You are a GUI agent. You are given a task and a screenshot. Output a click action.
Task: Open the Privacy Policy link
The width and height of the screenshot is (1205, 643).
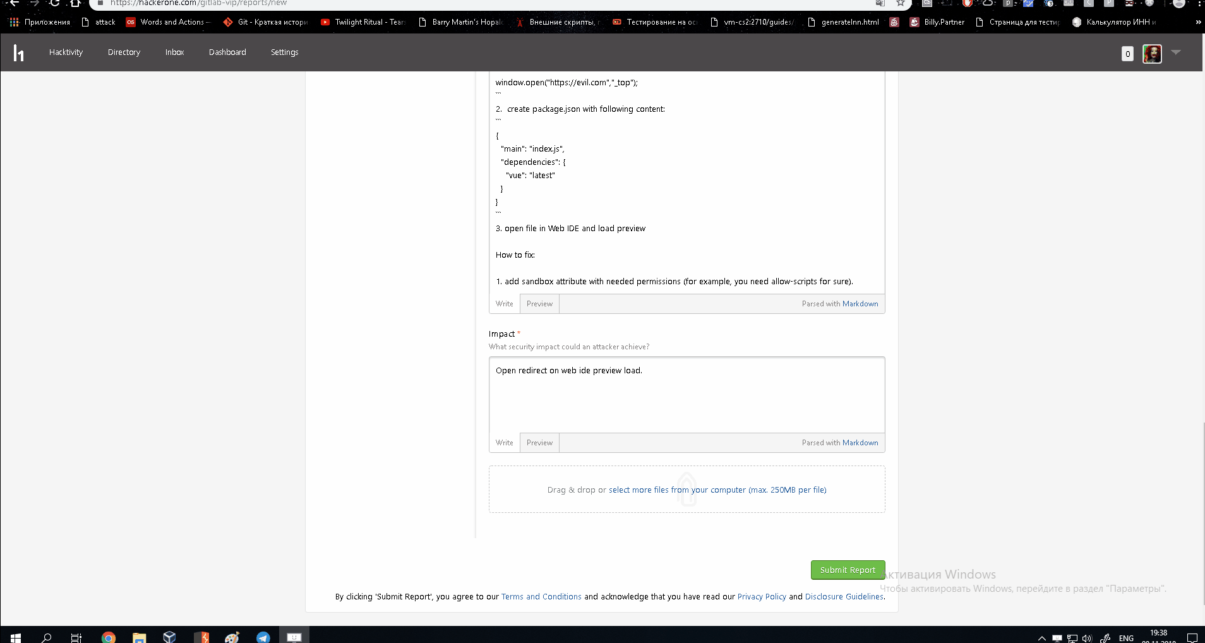click(762, 597)
